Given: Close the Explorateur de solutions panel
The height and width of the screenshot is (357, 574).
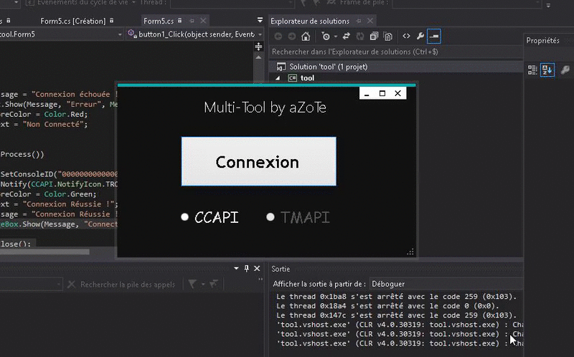Looking at the screenshot, I should (x=370, y=21).
